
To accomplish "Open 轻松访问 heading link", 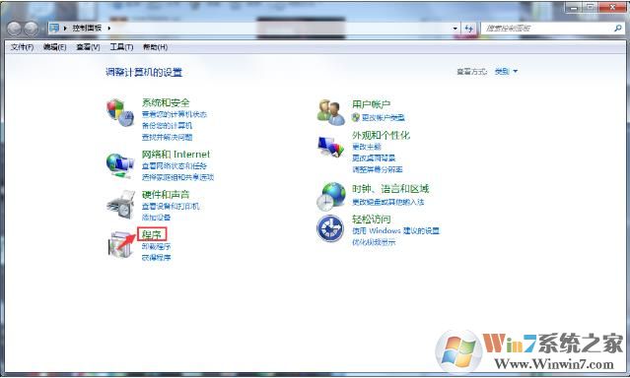I will pyautogui.click(x=372, y=220).
